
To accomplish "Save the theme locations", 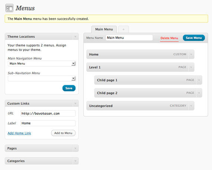I will click(69, 88).
